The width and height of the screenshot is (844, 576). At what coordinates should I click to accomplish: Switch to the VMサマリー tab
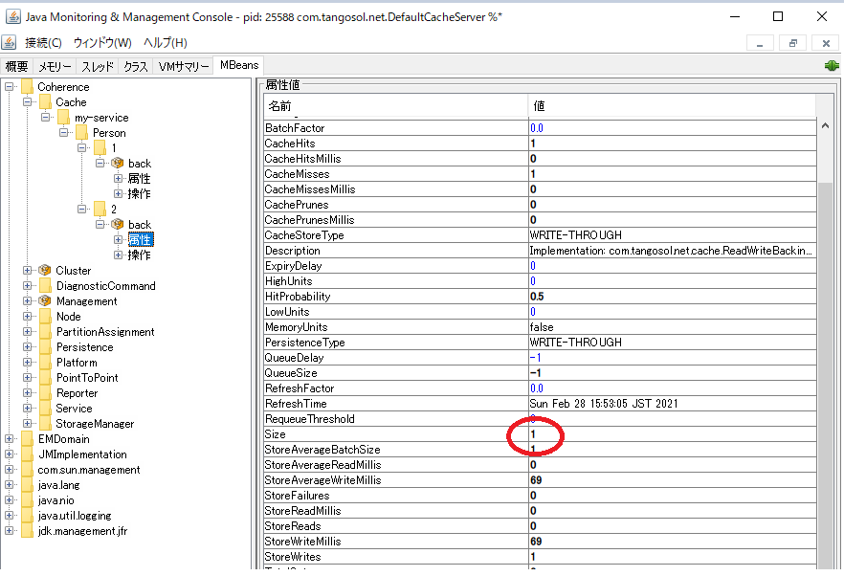(x=184, y=66)
